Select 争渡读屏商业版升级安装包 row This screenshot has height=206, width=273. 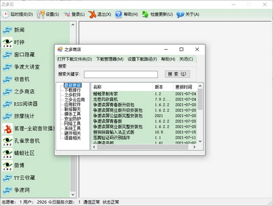pyautogui.click(x=144, y=110)
